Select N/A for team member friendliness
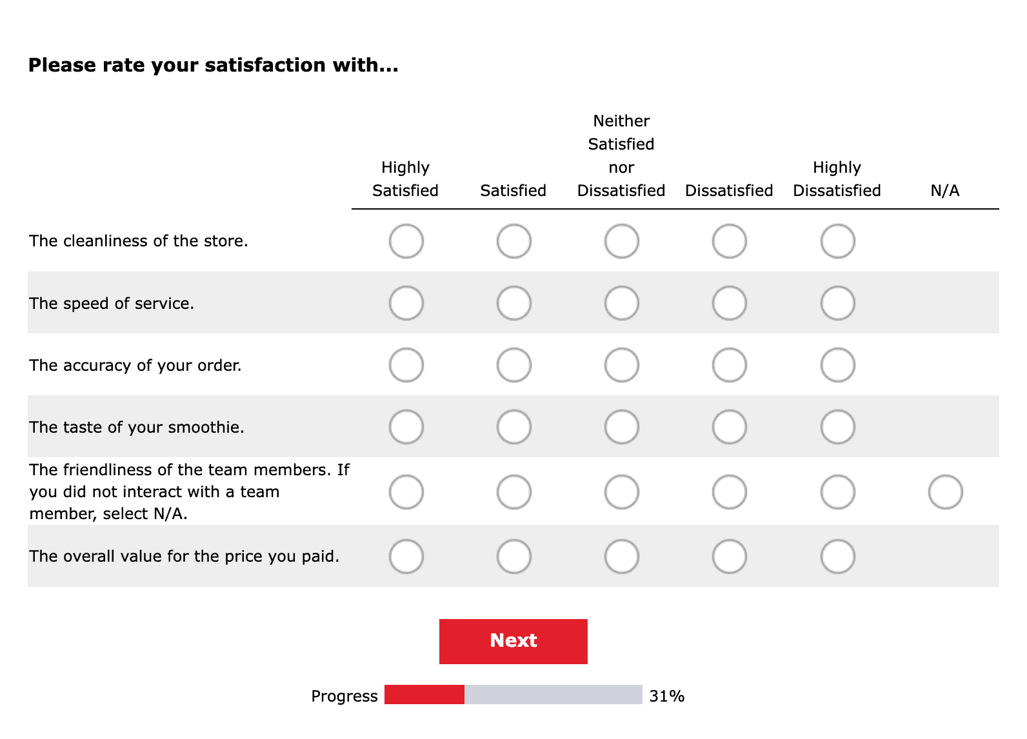This screenshot has width=1027, height=739. pos(945,492)
